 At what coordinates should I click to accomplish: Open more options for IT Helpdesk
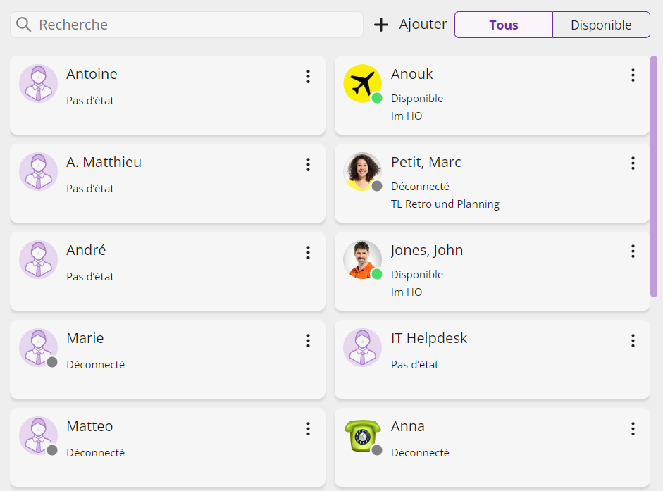(633, 341)
